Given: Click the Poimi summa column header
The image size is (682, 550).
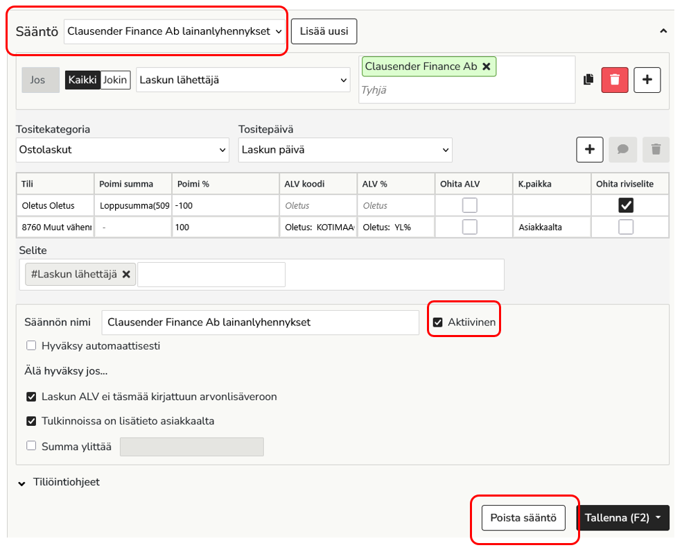Looking at the screenshot, I should pos(133,184).
